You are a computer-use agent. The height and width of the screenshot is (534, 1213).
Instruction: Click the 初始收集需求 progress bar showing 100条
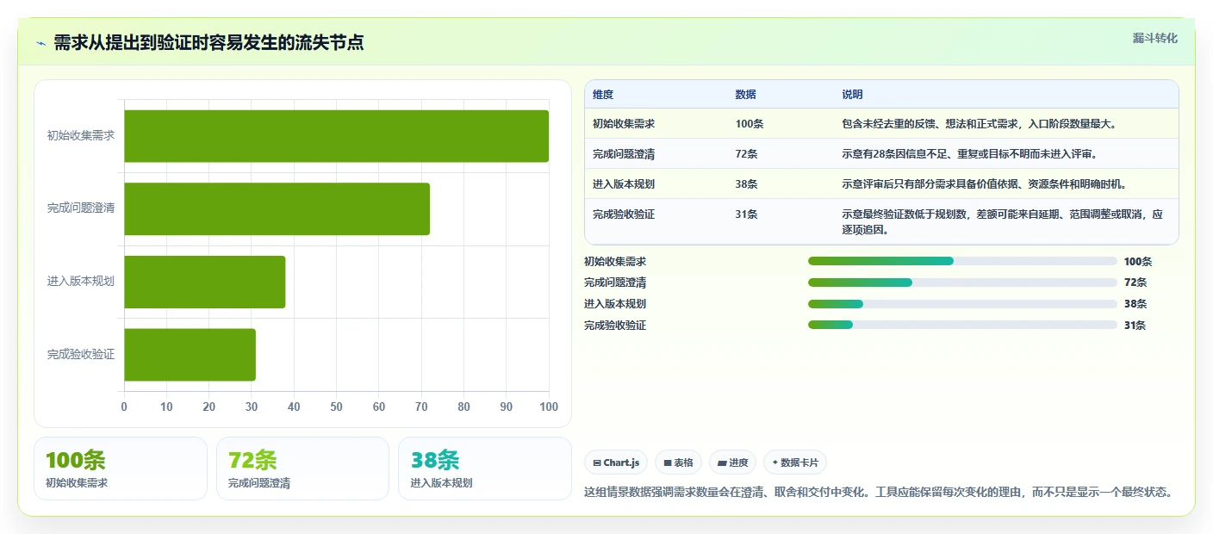point(962,261)
